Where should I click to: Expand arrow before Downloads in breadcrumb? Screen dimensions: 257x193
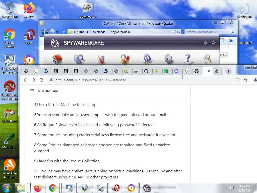[x=88, y=32]
